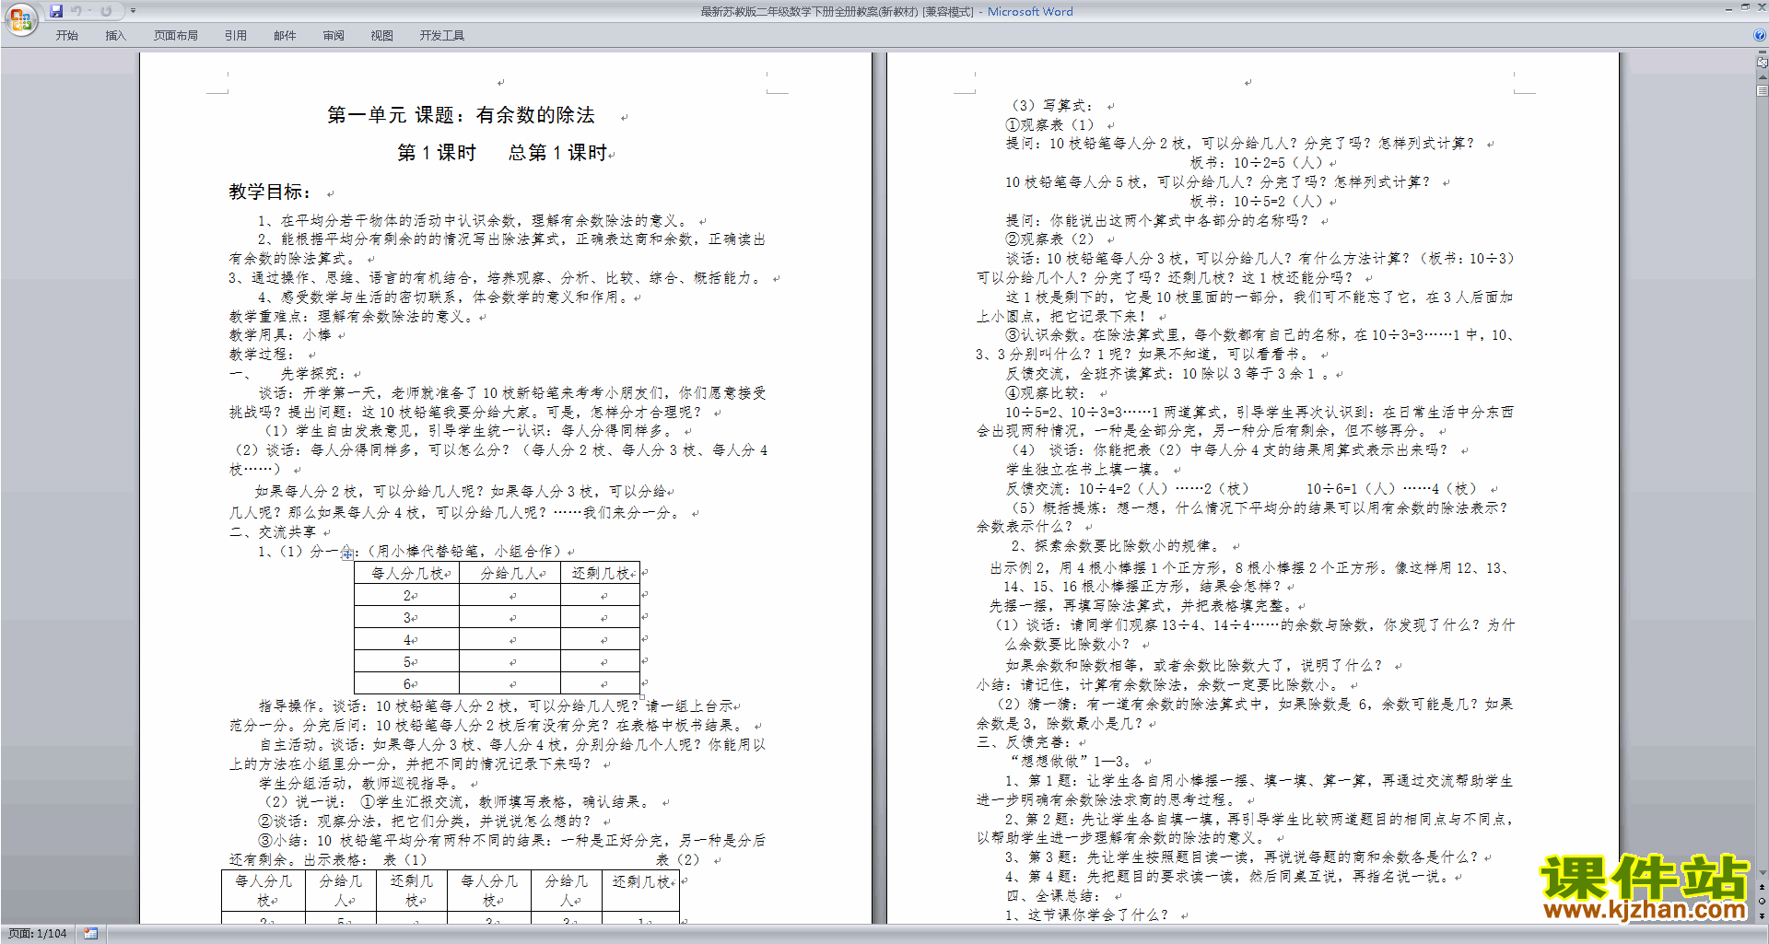Screen dimensions: 1769x944
Task: Save the document with the floppy icon
Action: point(56,11)
